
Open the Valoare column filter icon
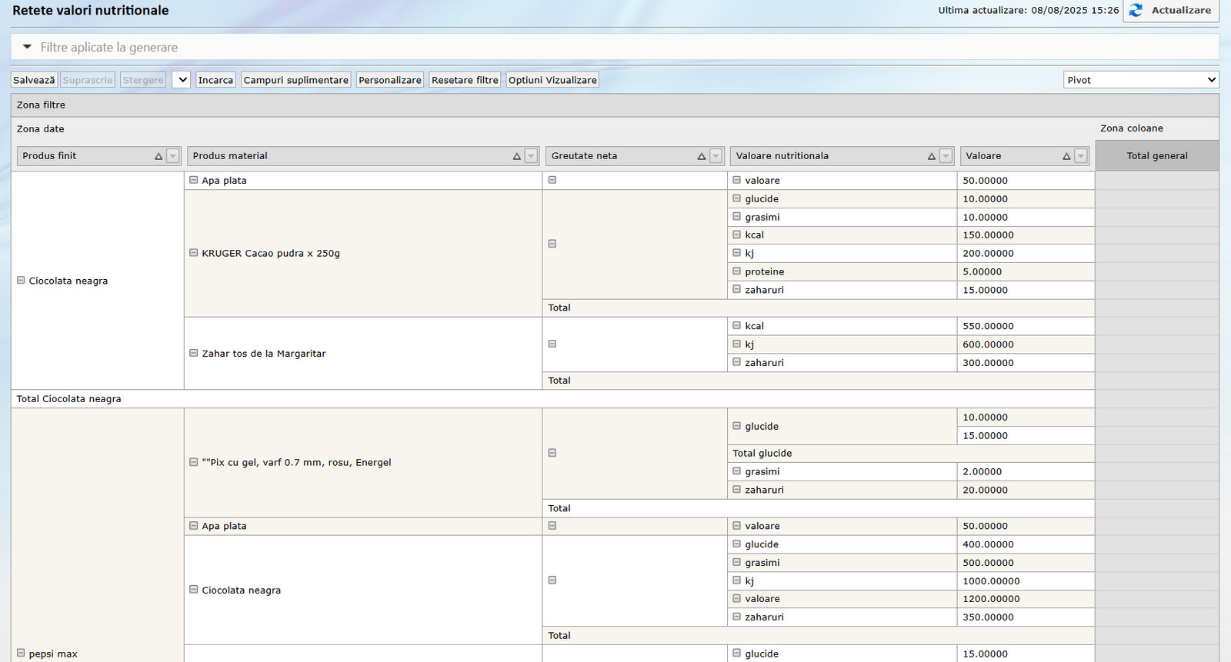(x=1081, y=156)
